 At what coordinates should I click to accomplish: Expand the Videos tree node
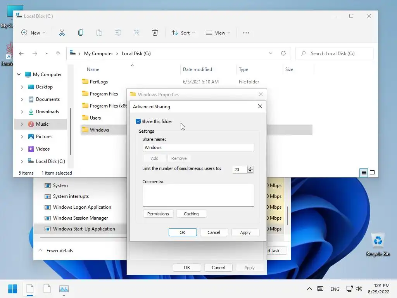pyautogui.click(x=22, y=149)
